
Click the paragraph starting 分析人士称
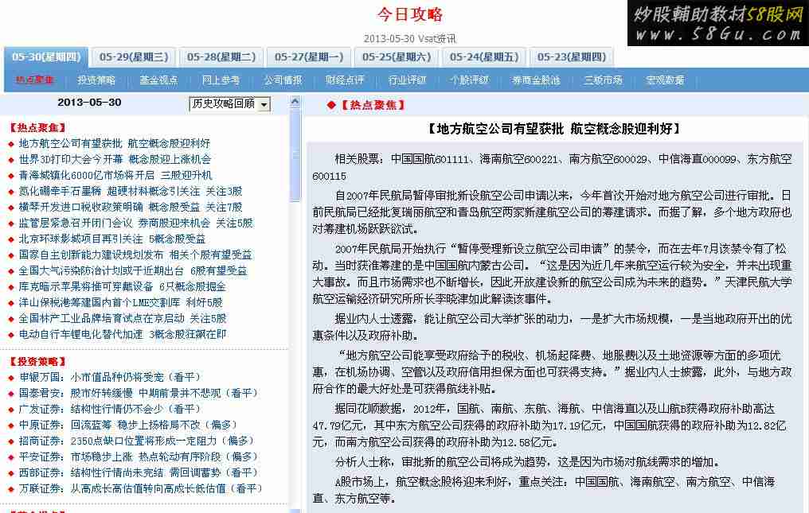[527, 462]
